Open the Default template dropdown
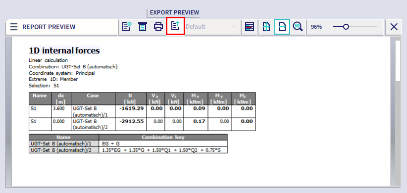The height and width of the screenshot is (193, 407). click(211, 27)
